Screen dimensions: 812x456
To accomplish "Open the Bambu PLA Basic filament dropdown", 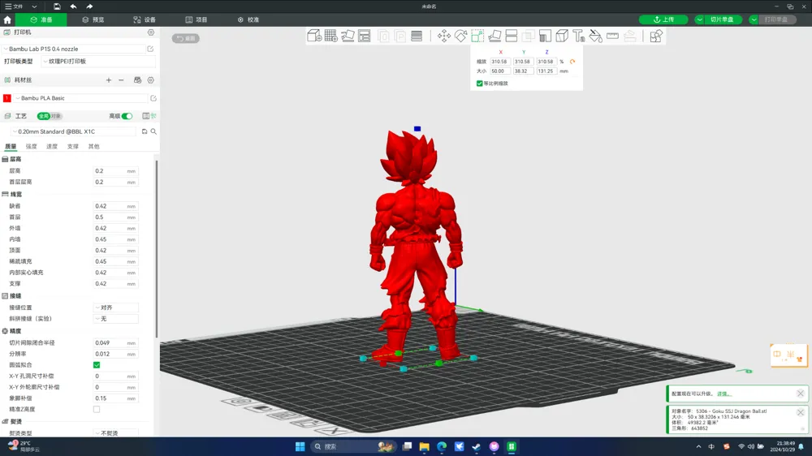I will click(80, 98).
